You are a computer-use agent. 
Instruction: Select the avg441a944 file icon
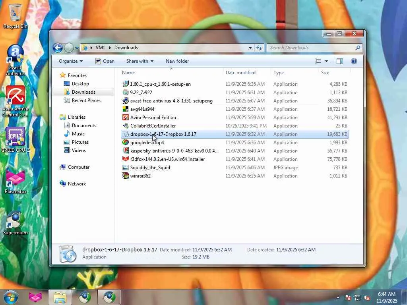[x=126, y=109]
